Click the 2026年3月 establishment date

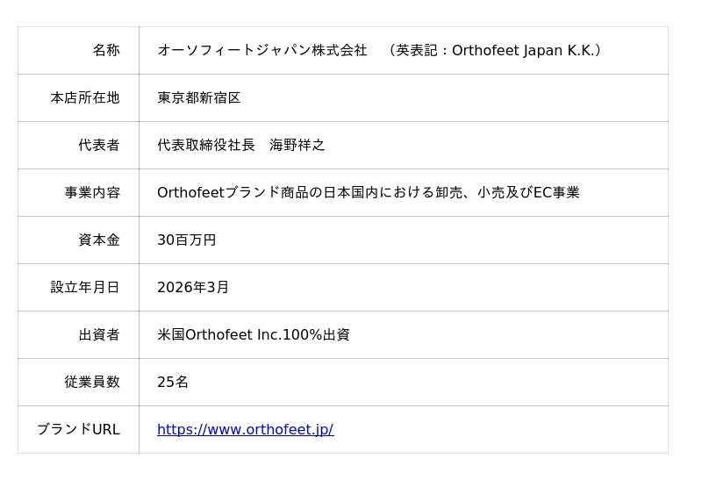point(193,287)
